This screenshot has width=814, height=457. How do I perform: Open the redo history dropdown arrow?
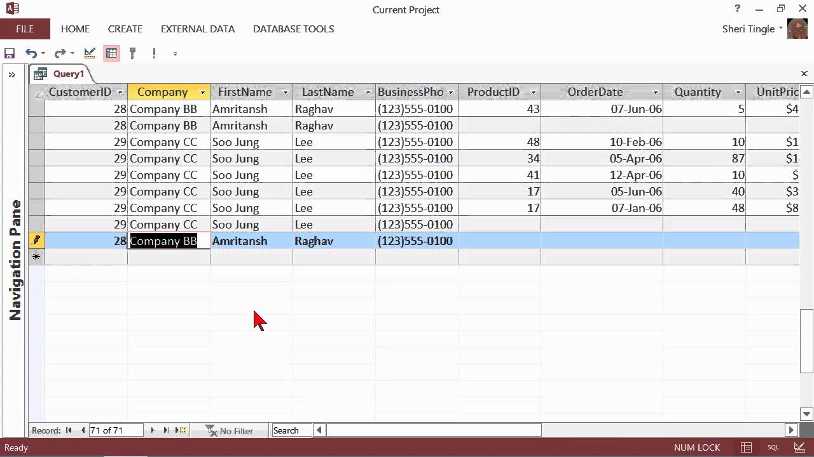click(x=72, y=54)
